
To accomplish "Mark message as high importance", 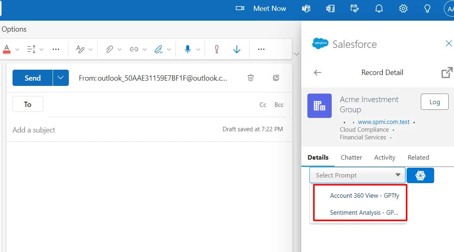I will click(x=217, y=49).
